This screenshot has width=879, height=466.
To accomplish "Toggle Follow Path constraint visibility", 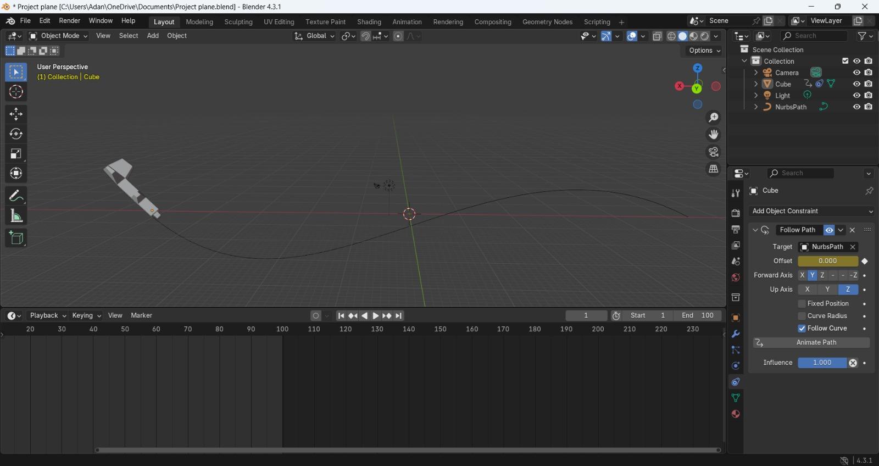I will [x=829, y=230].
